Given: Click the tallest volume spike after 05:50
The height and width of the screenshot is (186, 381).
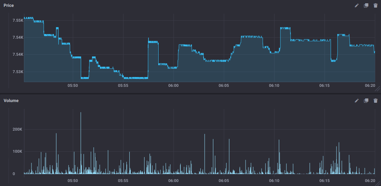Looking at the screenshot, I should point(81,143).
